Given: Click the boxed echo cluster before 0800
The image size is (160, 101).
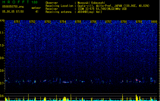Looking at the screenshot, I should click(x=152, y=80).
